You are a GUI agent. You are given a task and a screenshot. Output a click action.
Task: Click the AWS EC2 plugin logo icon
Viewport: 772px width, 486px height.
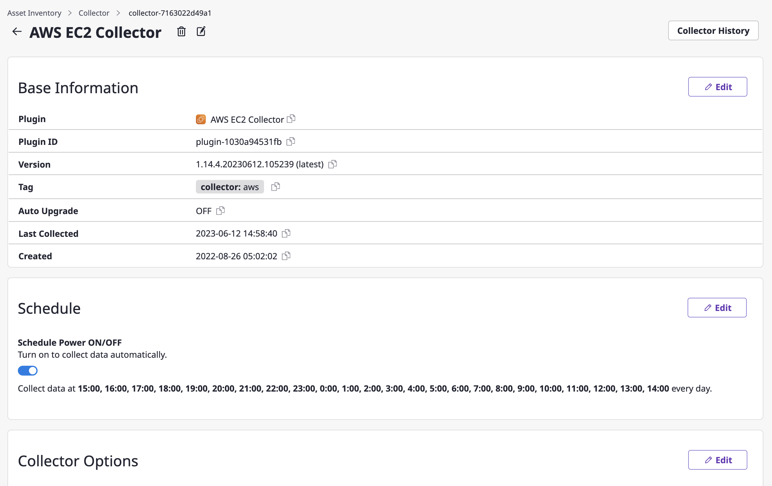tap(201, 119)
